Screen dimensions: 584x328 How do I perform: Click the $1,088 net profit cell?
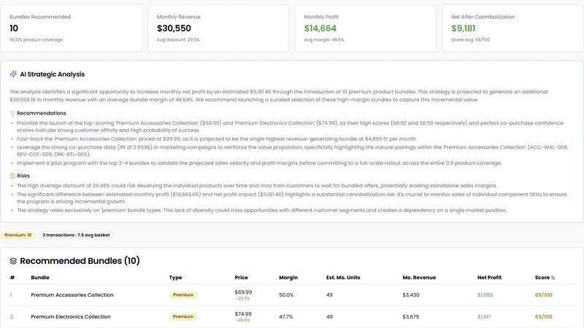[485, 295]
